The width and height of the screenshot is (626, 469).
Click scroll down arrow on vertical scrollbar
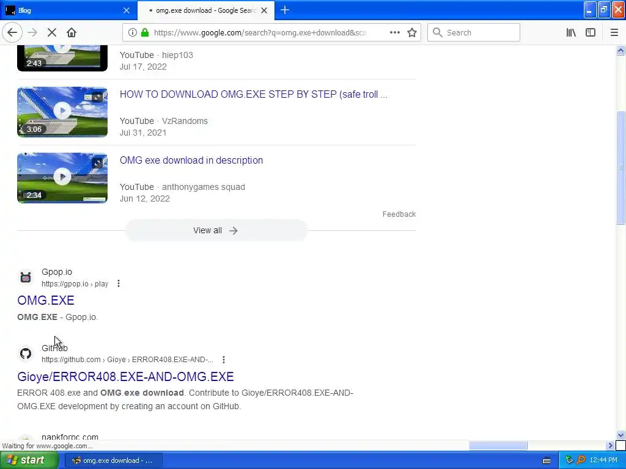click(x=621, y=435)
